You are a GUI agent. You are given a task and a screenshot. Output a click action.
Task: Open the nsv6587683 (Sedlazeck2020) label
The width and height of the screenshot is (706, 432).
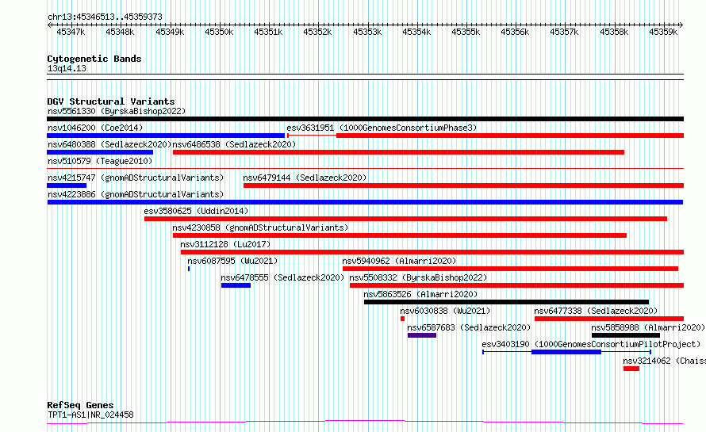coord(469,327)
